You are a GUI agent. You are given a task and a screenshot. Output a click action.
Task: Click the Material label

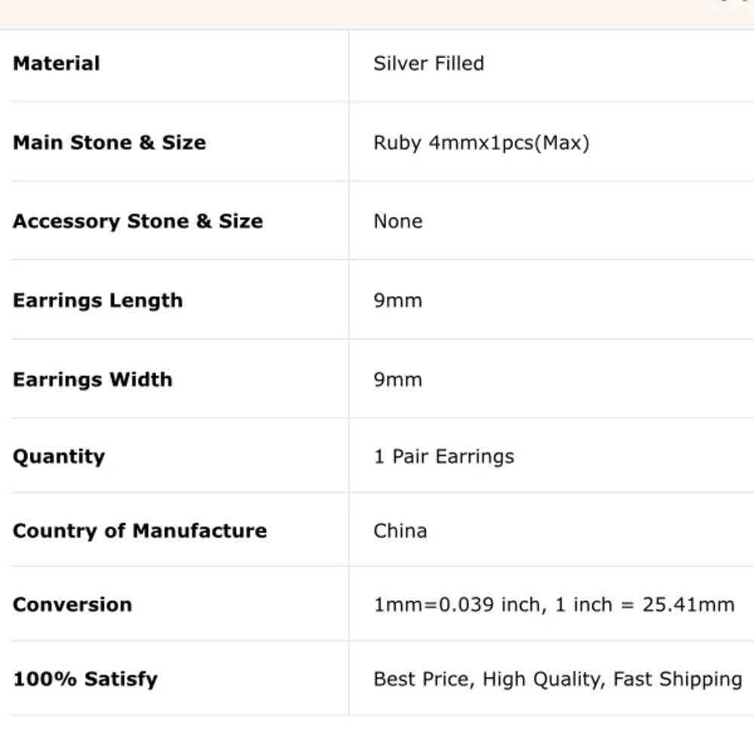pyautogui.click(x=57, y=63)
